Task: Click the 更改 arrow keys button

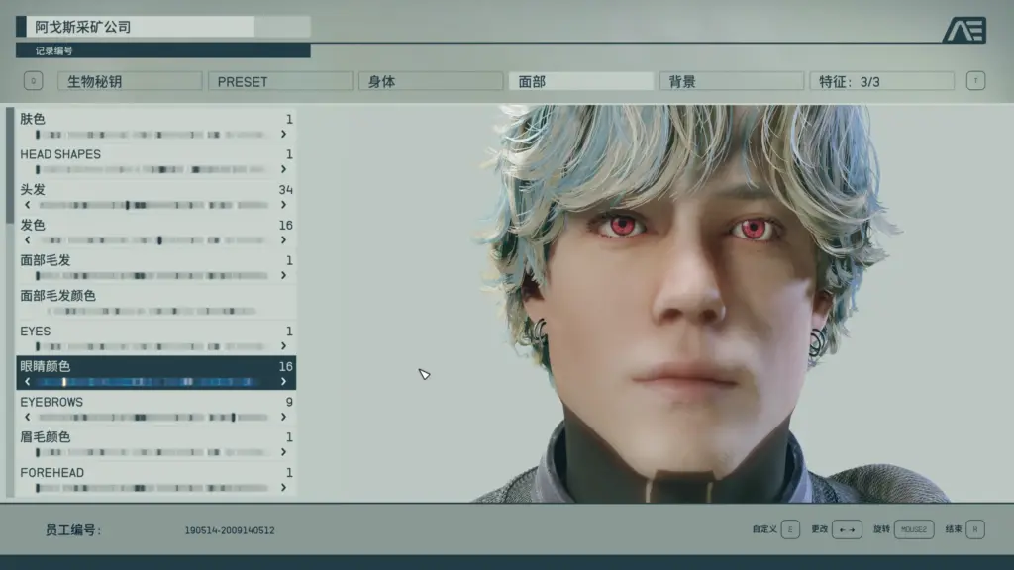Action: pyautogui.click(x=847, y=529)
